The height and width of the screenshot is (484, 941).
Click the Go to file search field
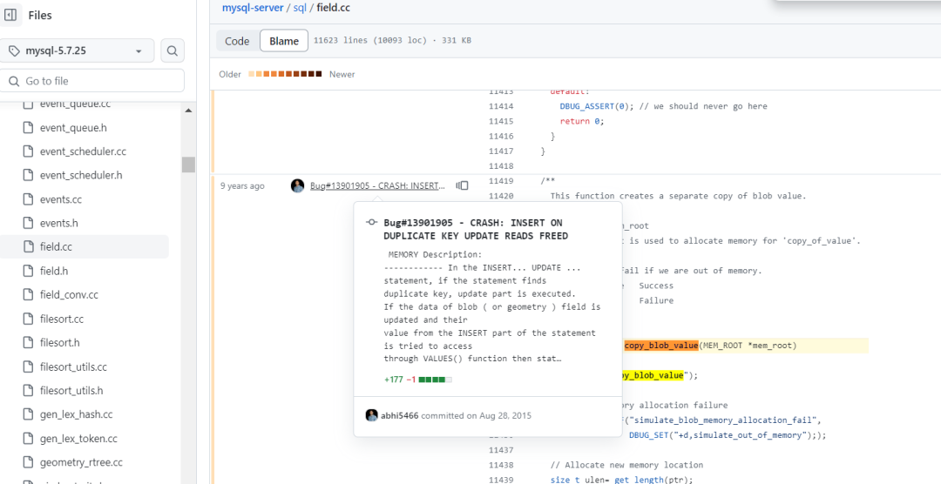click(x=91, y=81)
